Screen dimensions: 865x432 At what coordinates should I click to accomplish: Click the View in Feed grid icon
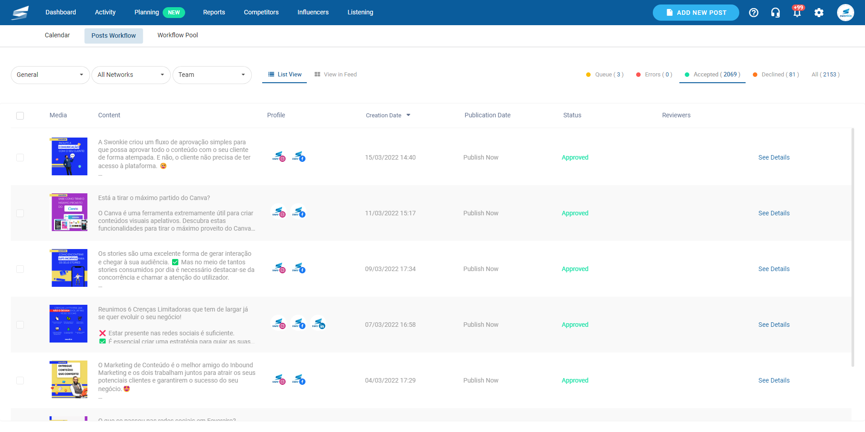click(318, 75)
